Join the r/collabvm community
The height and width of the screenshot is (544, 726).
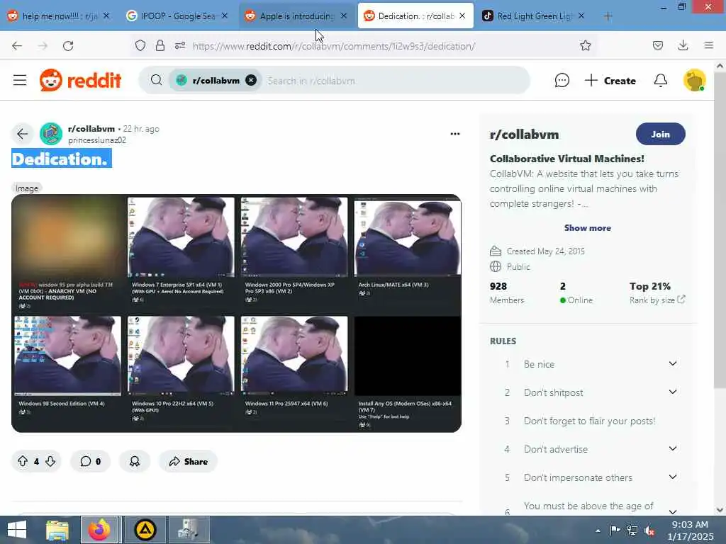660,134
